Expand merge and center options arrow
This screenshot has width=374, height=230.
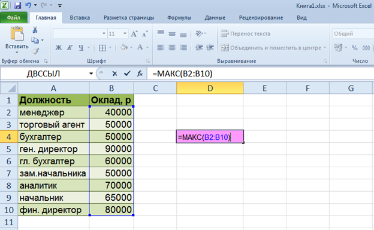tap(325, 48)
